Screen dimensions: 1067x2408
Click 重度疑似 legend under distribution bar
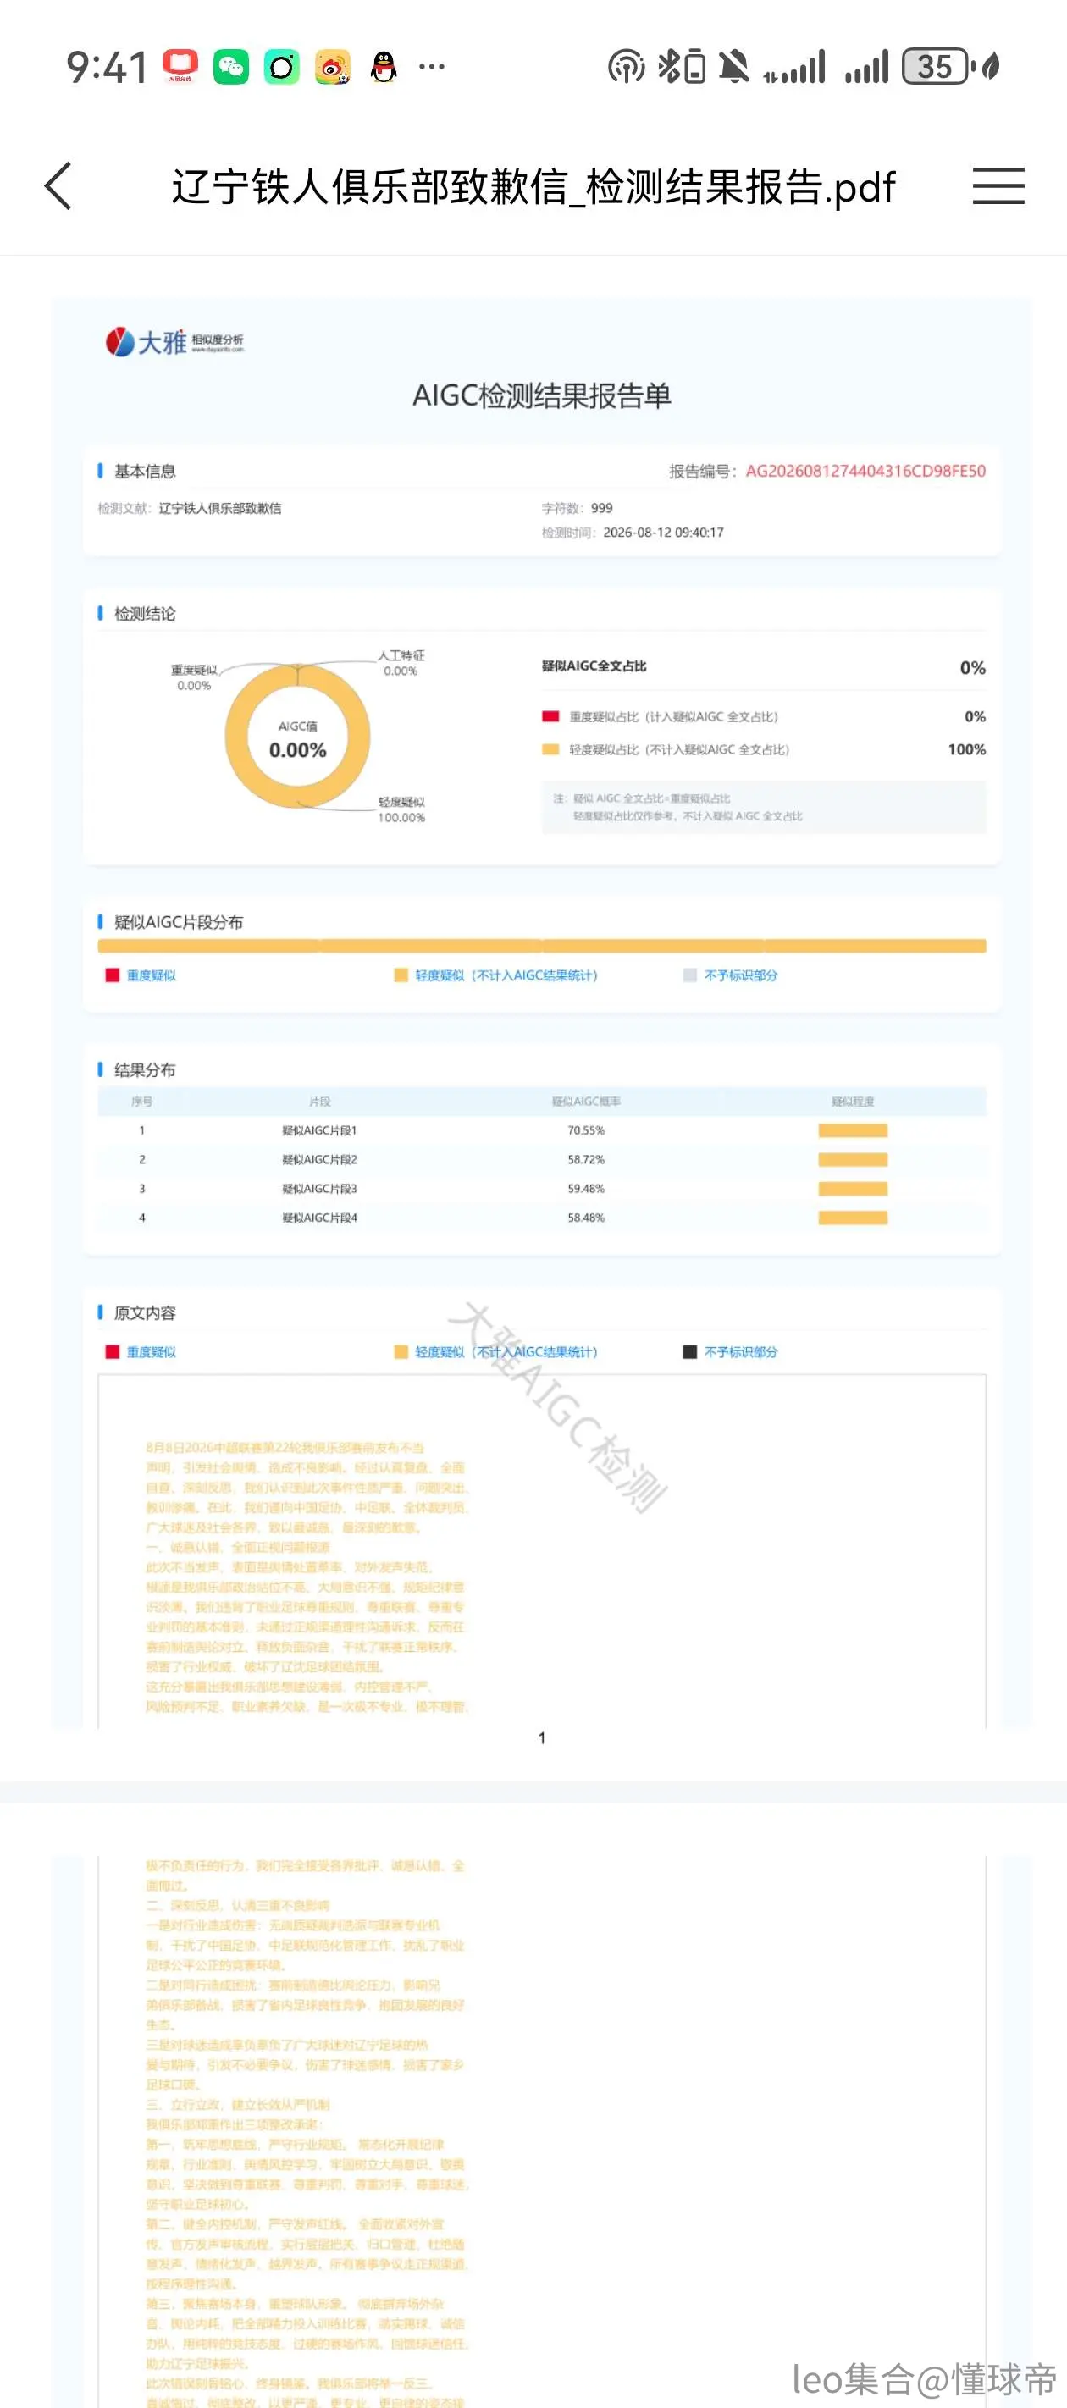[141, 975]
